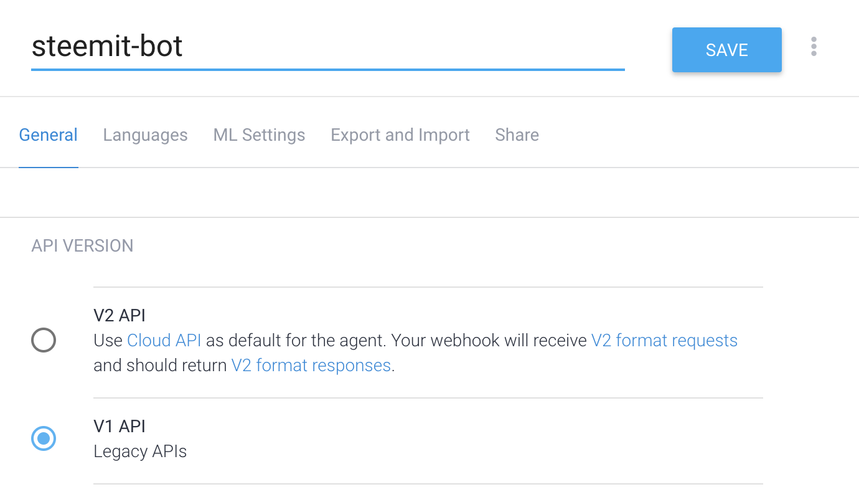Follow the Cloud API link
The height and width of the screenshot is (492, 859).
point(164,341)
